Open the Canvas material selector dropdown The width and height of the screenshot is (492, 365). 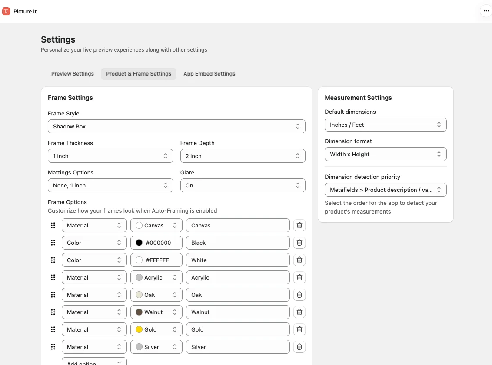(x=156, y=225)
